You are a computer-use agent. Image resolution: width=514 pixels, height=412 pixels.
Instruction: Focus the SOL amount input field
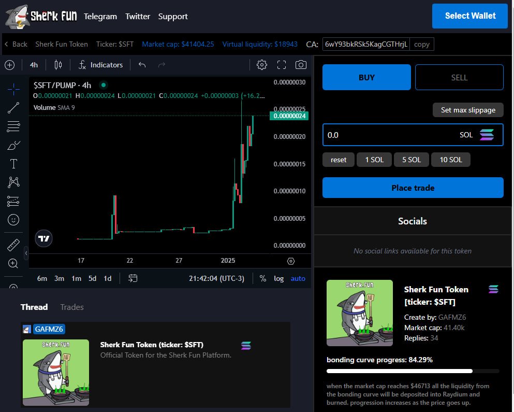point(413,135)
